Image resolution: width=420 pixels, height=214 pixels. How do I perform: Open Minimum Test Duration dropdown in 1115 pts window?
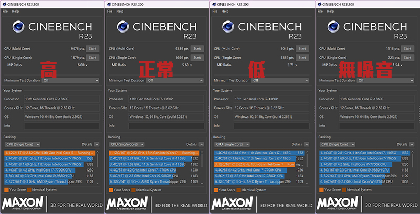click(x=385, y=80)
